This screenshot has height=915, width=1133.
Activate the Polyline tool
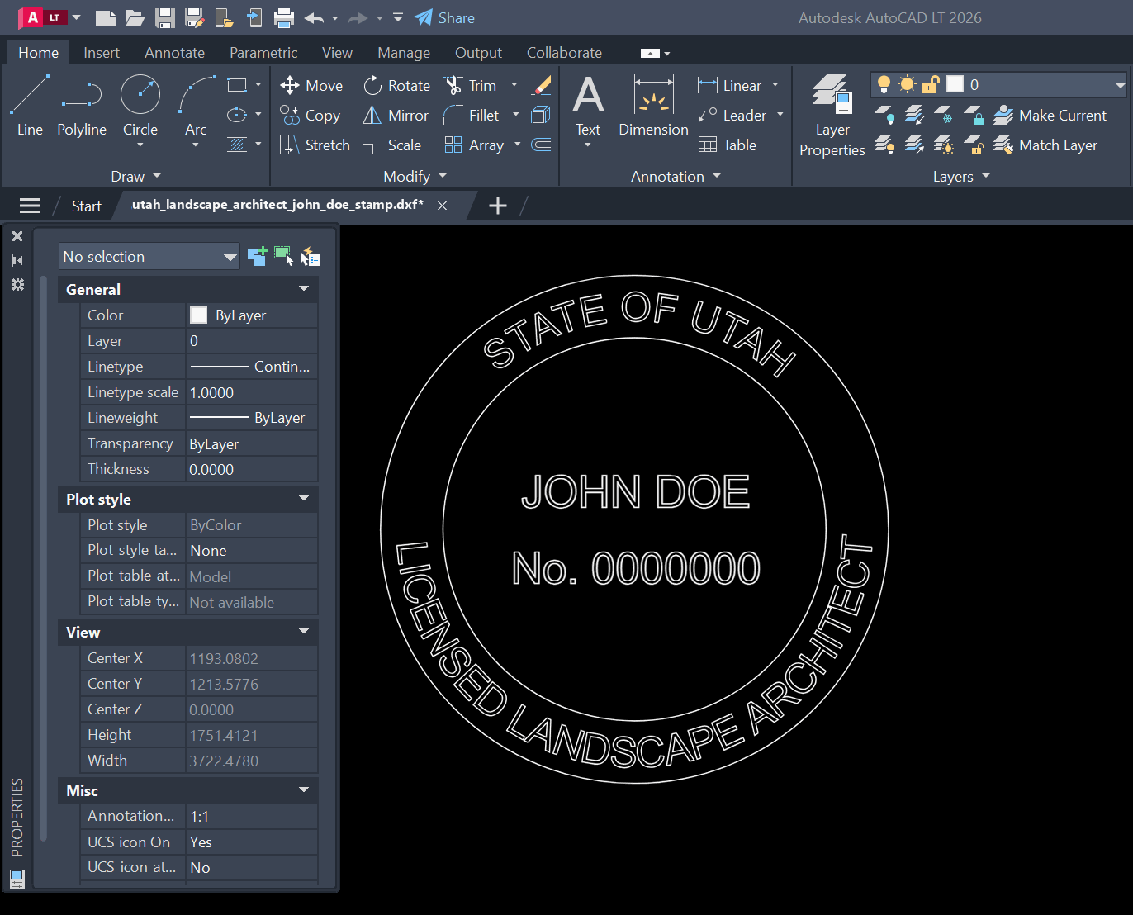(82, 105)
